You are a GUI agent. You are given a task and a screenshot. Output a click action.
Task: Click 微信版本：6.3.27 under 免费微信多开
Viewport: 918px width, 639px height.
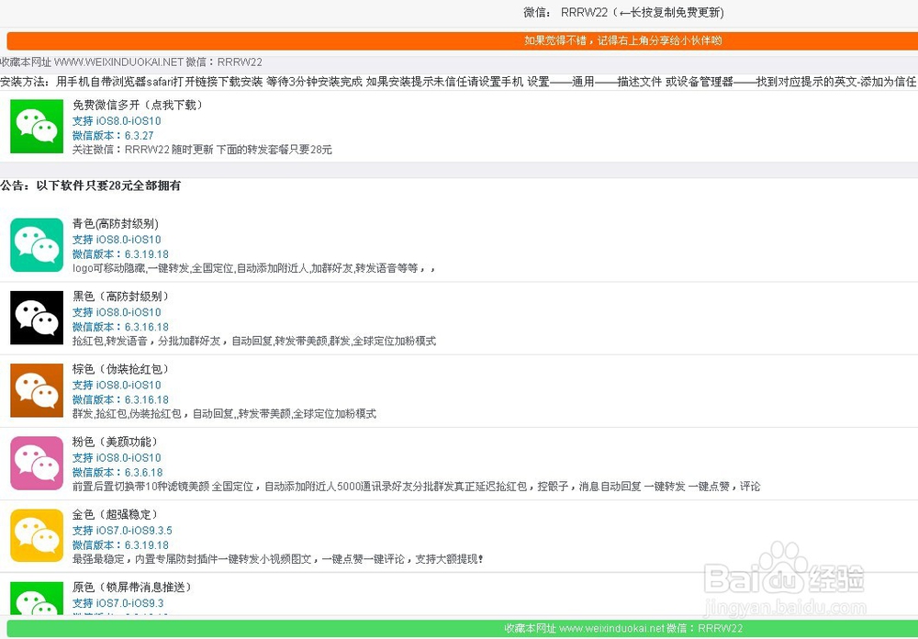click(113, 135)
